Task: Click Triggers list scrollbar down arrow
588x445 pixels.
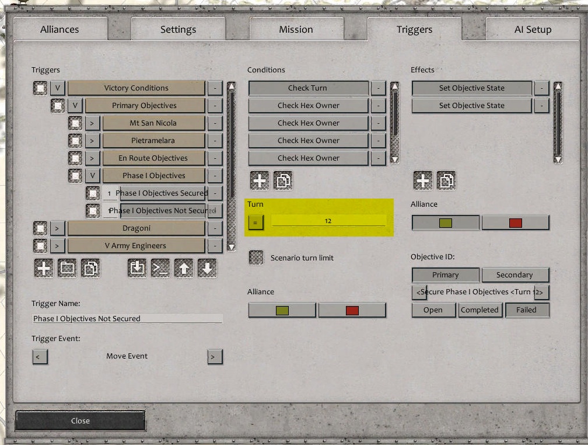Action: pyautogui.click(x=232, y=247)
